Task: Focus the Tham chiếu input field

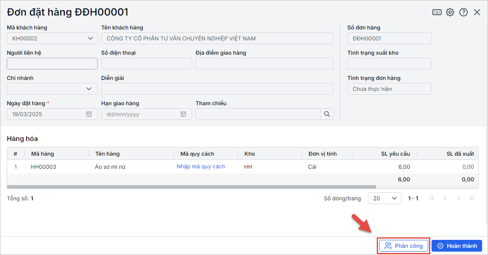Action: point(258,114)
